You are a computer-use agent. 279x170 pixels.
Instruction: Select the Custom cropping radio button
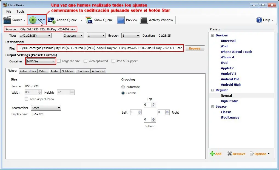click(x=123, y=93)
